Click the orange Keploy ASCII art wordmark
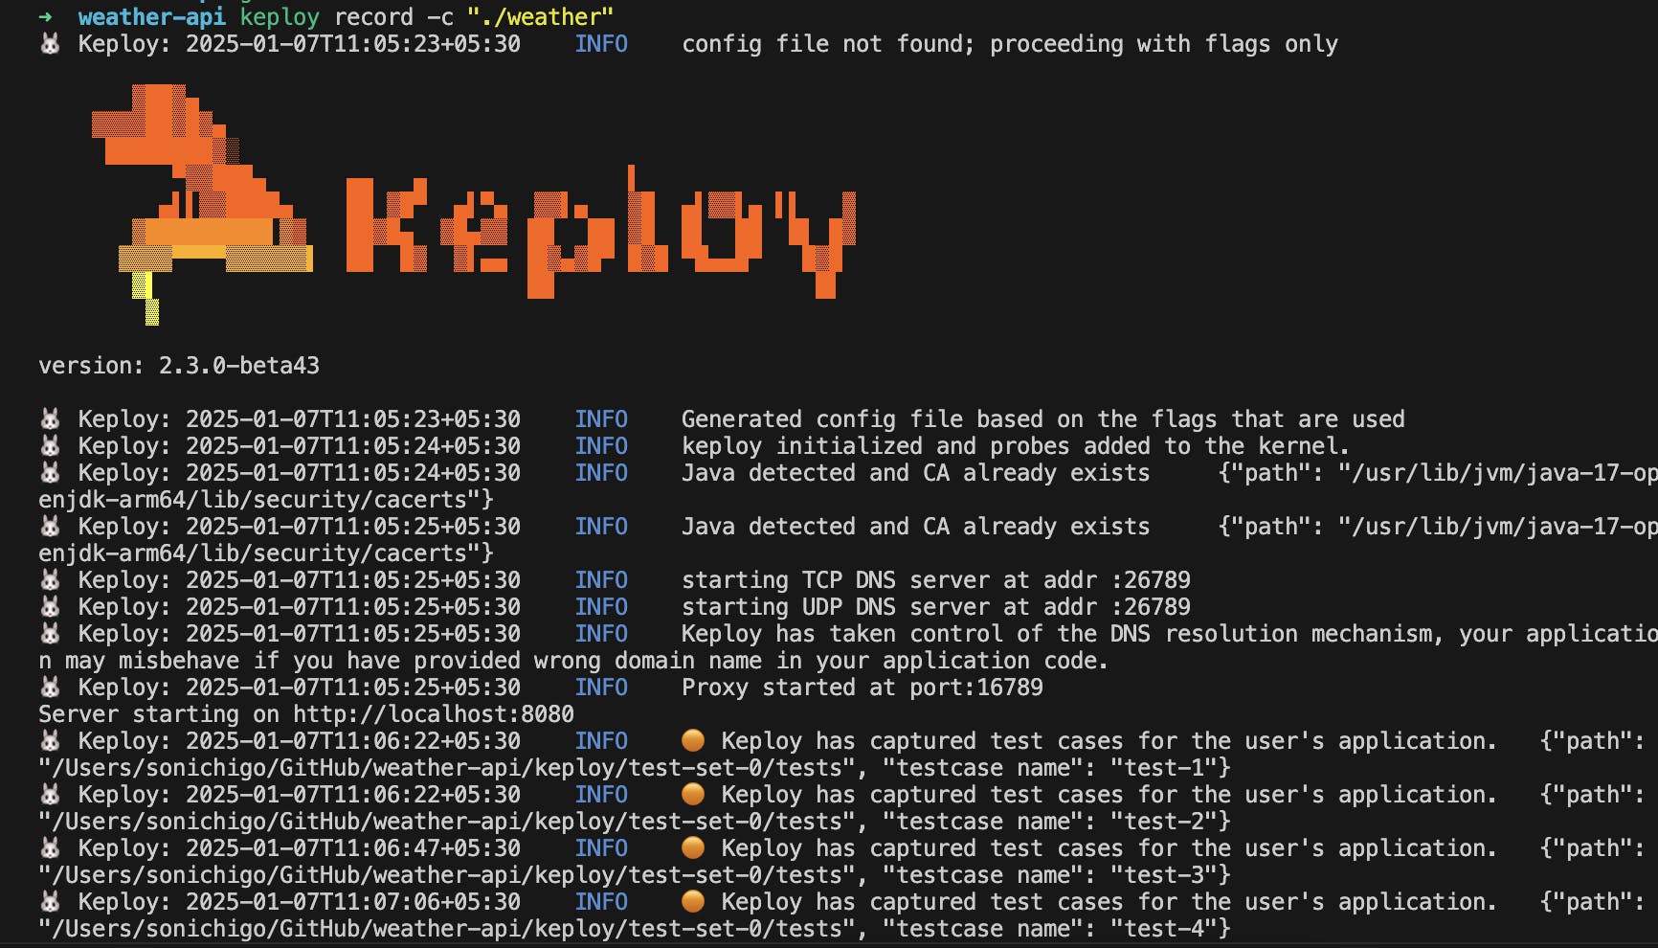Viewport: 1658px width, 948px height. (x=600, y=233)
